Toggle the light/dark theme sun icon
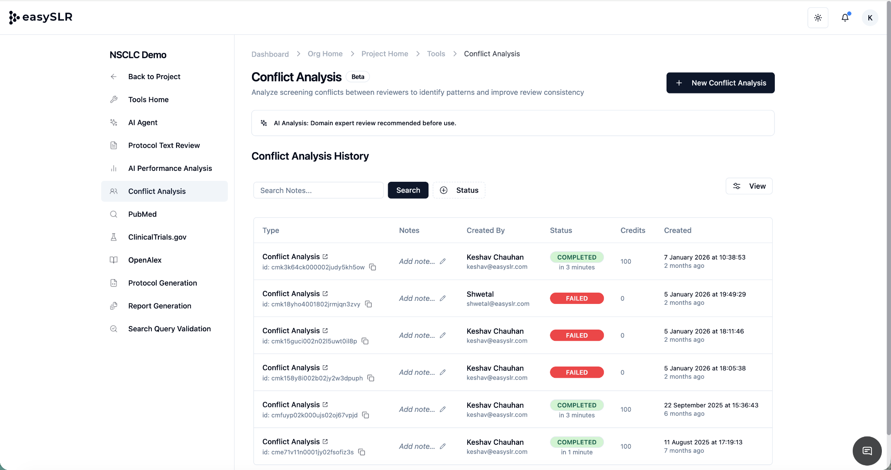The height and width of the screenshot is (470, 891). click(817, 18)
